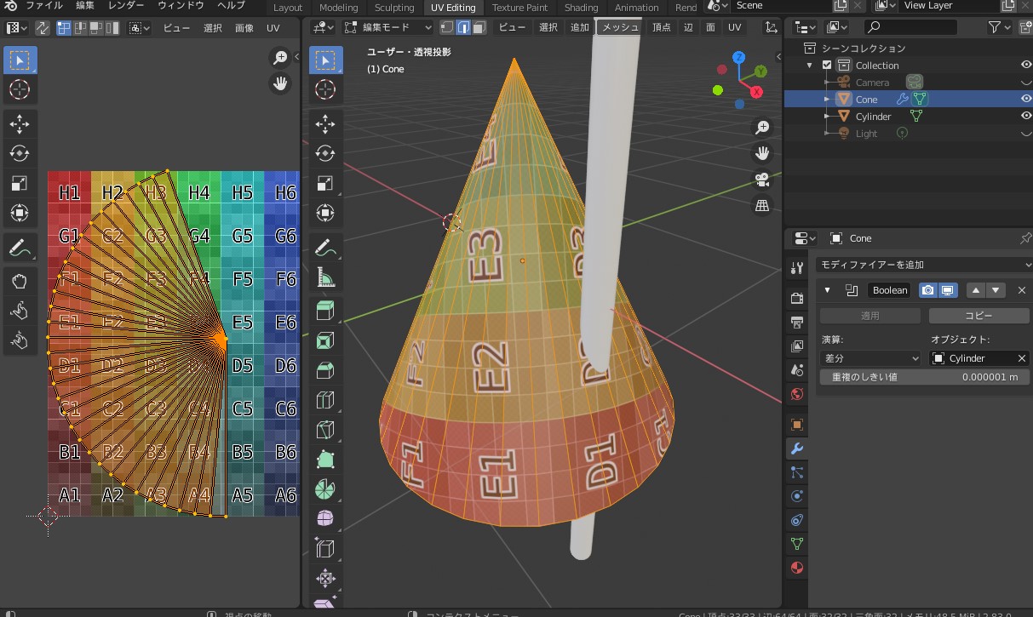The image size is (1033, 617).
Task: Toggle Boolean modifier viewport display
Action: [947, 290]
